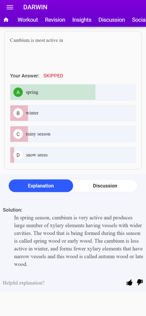
Task: Select option A circle badge
Action: coord(18,92)
